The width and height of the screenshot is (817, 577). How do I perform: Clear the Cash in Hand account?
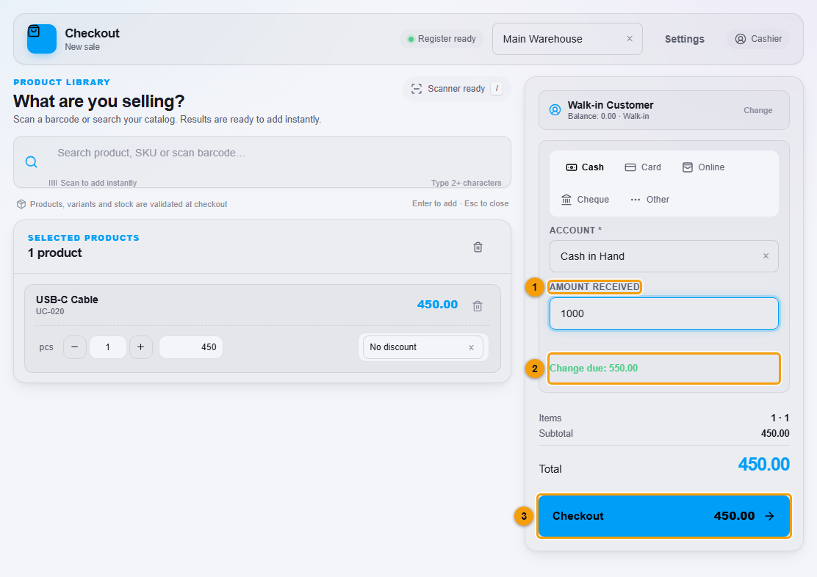click(x=766, y=255)
